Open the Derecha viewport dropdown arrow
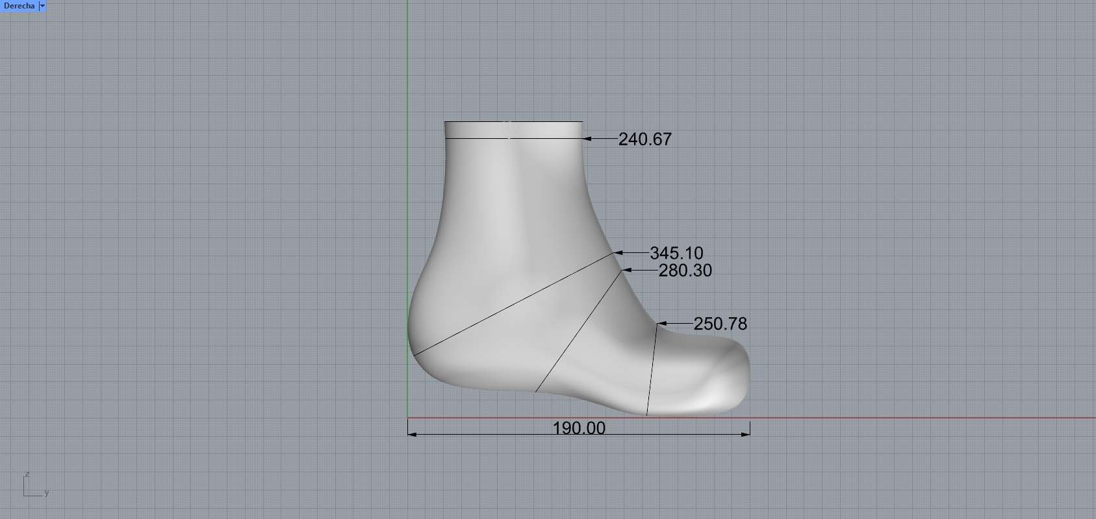This screenshot has width=1096, height=519. [x=43, y=6]
